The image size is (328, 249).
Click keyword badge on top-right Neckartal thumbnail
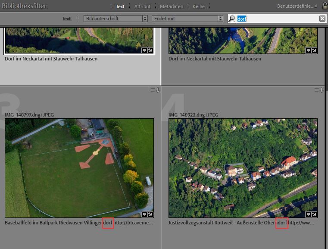[x=308, y=50]
